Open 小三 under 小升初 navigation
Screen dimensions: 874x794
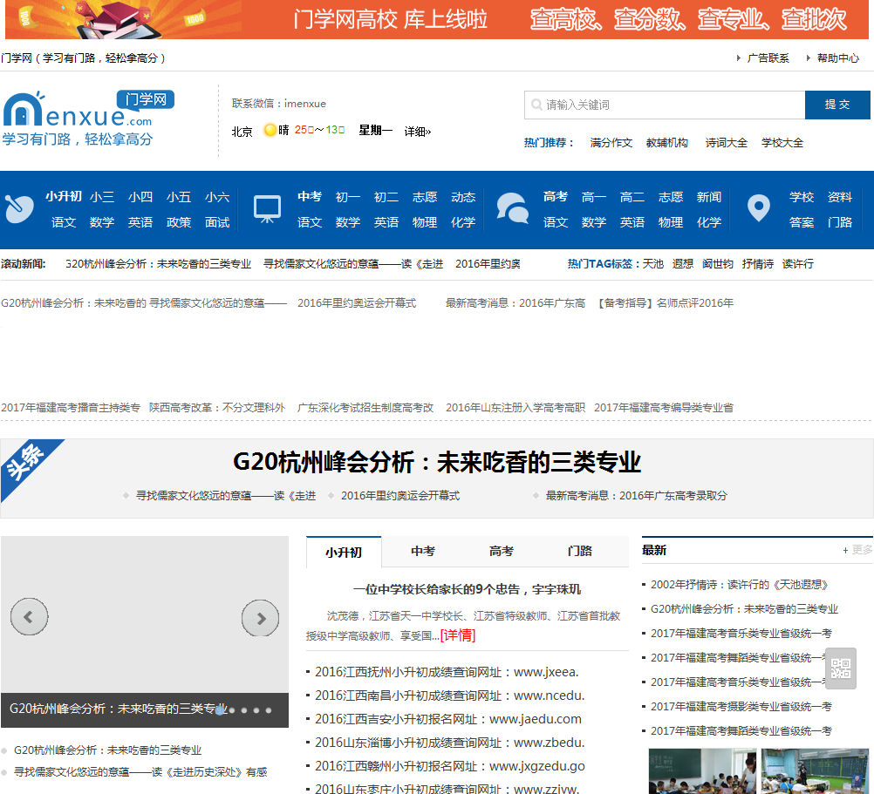[x=102, y=197]
